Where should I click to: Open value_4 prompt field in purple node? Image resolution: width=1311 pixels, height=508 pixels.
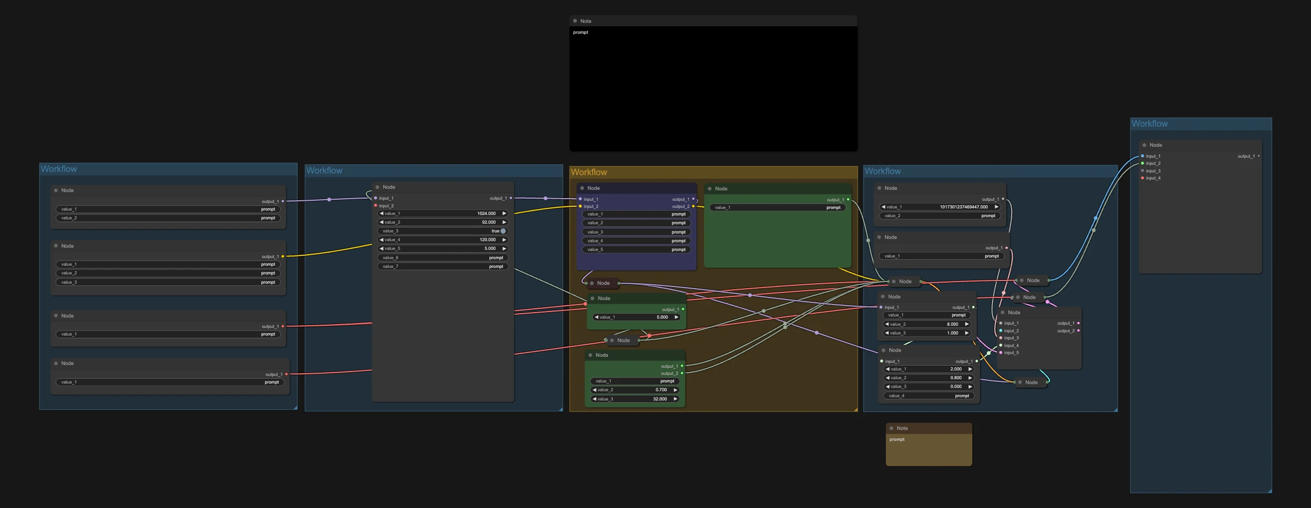(x=636, y=241)
